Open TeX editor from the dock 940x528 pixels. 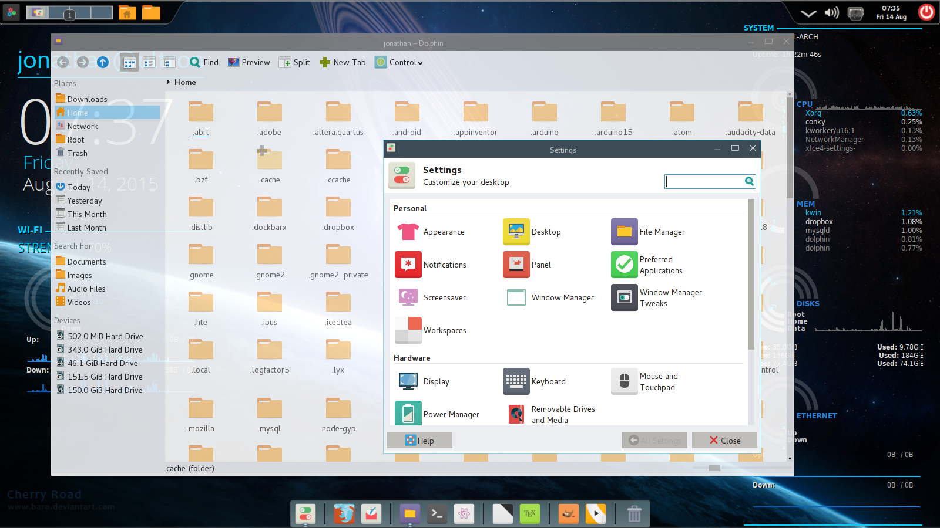(530, 514)
